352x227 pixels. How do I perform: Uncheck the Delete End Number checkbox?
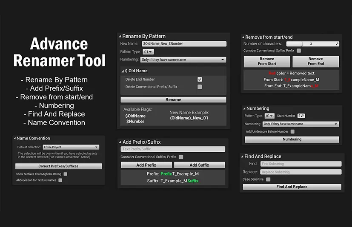tap(200, 79)
